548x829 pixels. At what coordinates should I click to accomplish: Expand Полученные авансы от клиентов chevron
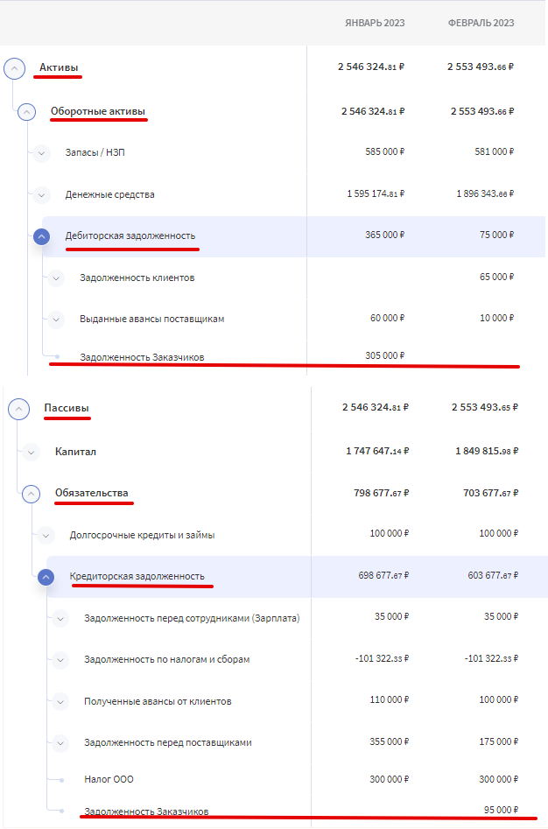pos(60,702)
